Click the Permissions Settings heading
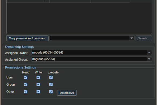The height and width of the screenshot is (105, 157). (x=20, y=67)
